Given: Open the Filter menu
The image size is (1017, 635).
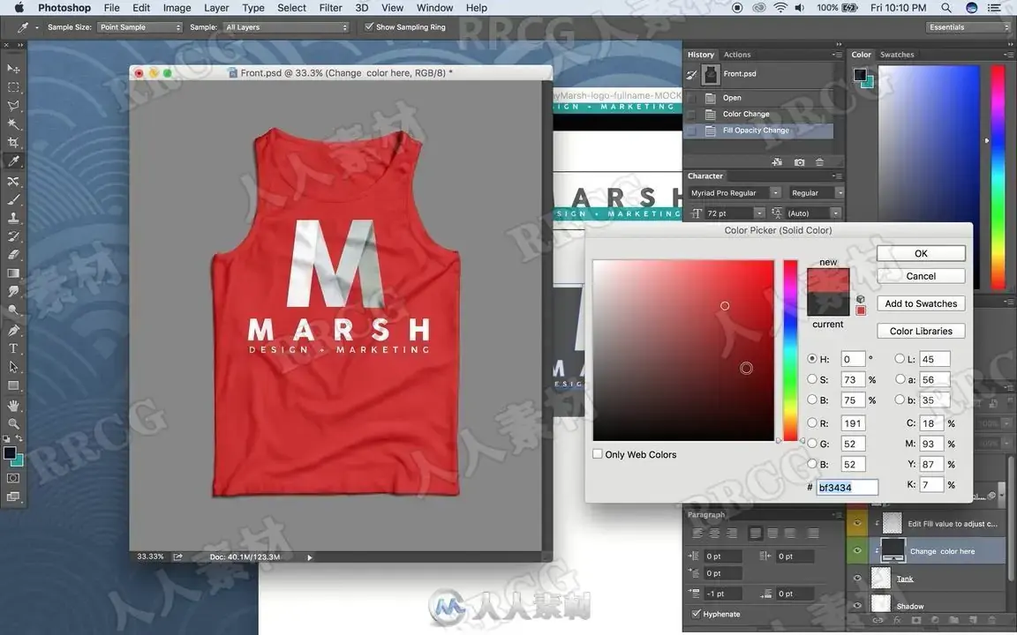Looking at the screenshot, I should coord(330,8).
